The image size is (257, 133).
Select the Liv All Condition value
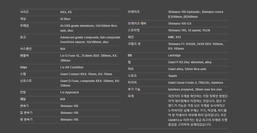point(72,67)
